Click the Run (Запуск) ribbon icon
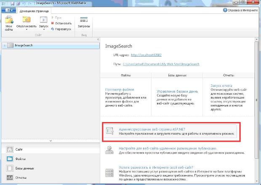Screen dimensions: 261x185 [44, 20]
